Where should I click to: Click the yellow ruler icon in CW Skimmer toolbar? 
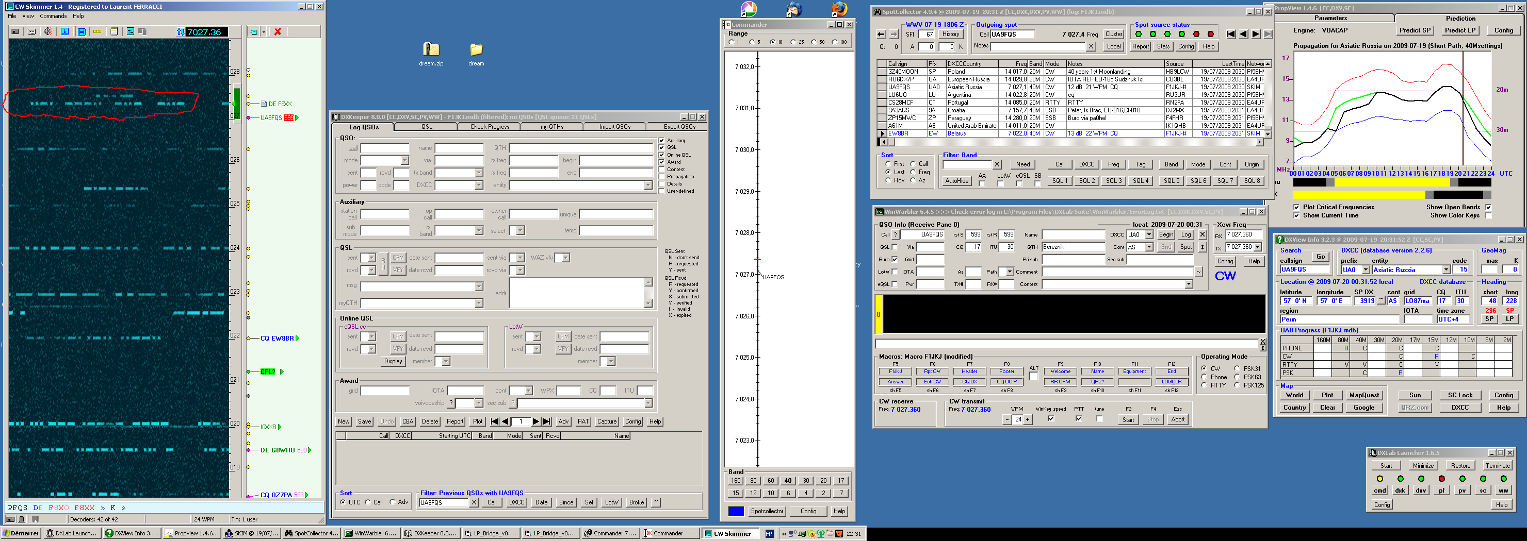pos(97,31)
